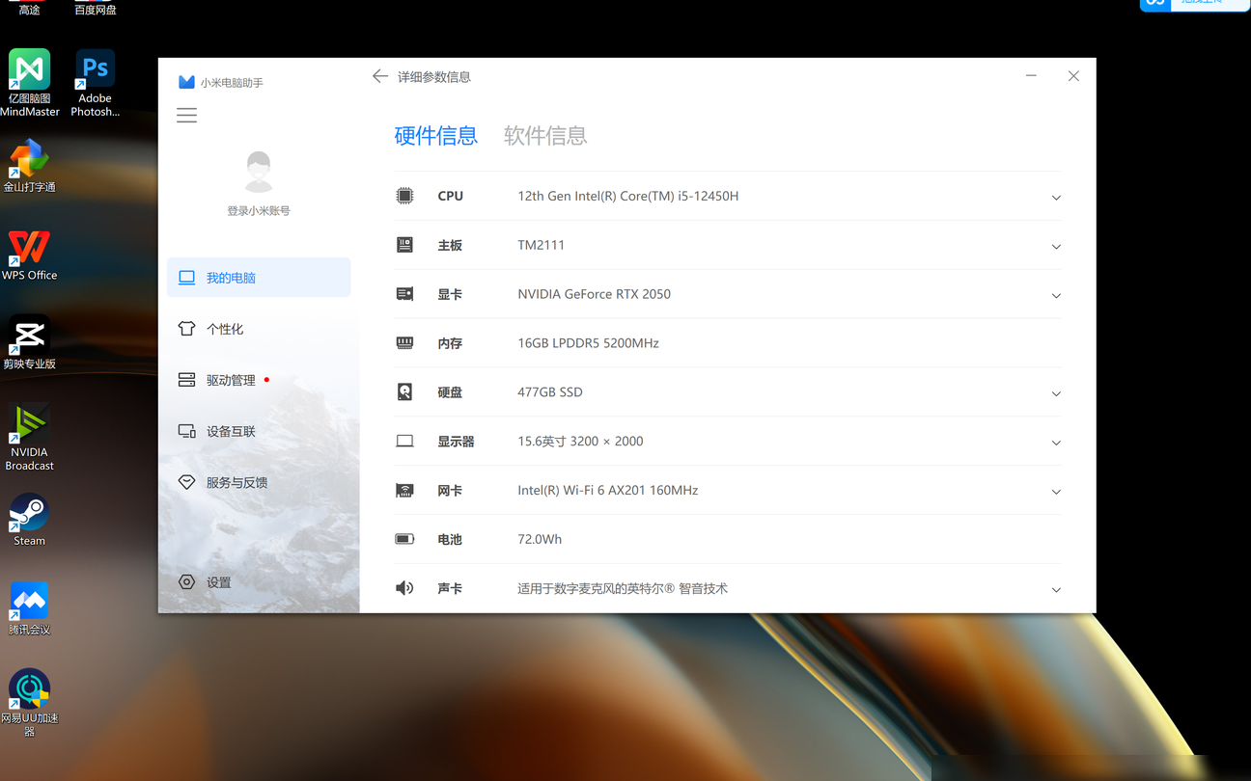Open 亿图脑图 MindMaster desktop shortcut
Image resolution: width=1251 pixels, height=781 pixels.
tap(30, 83)
